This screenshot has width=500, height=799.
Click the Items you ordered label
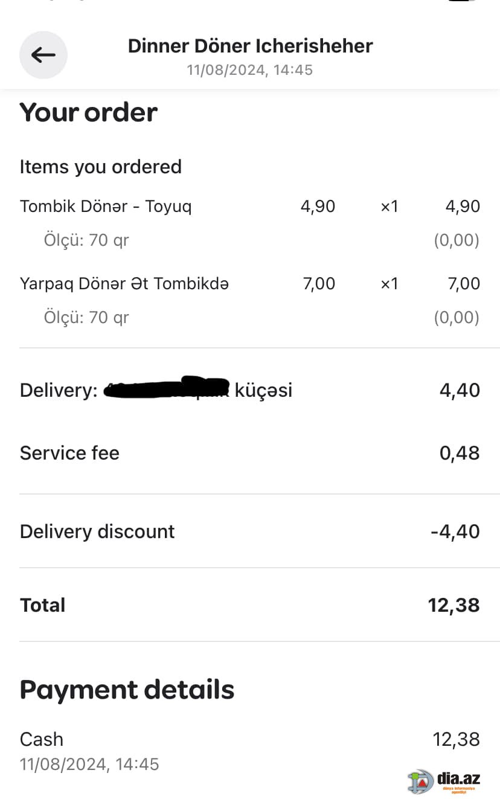point(101,167)
